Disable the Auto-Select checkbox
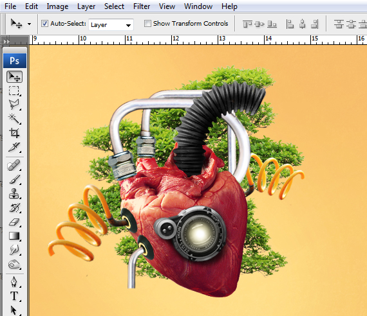 coord(44,24)
